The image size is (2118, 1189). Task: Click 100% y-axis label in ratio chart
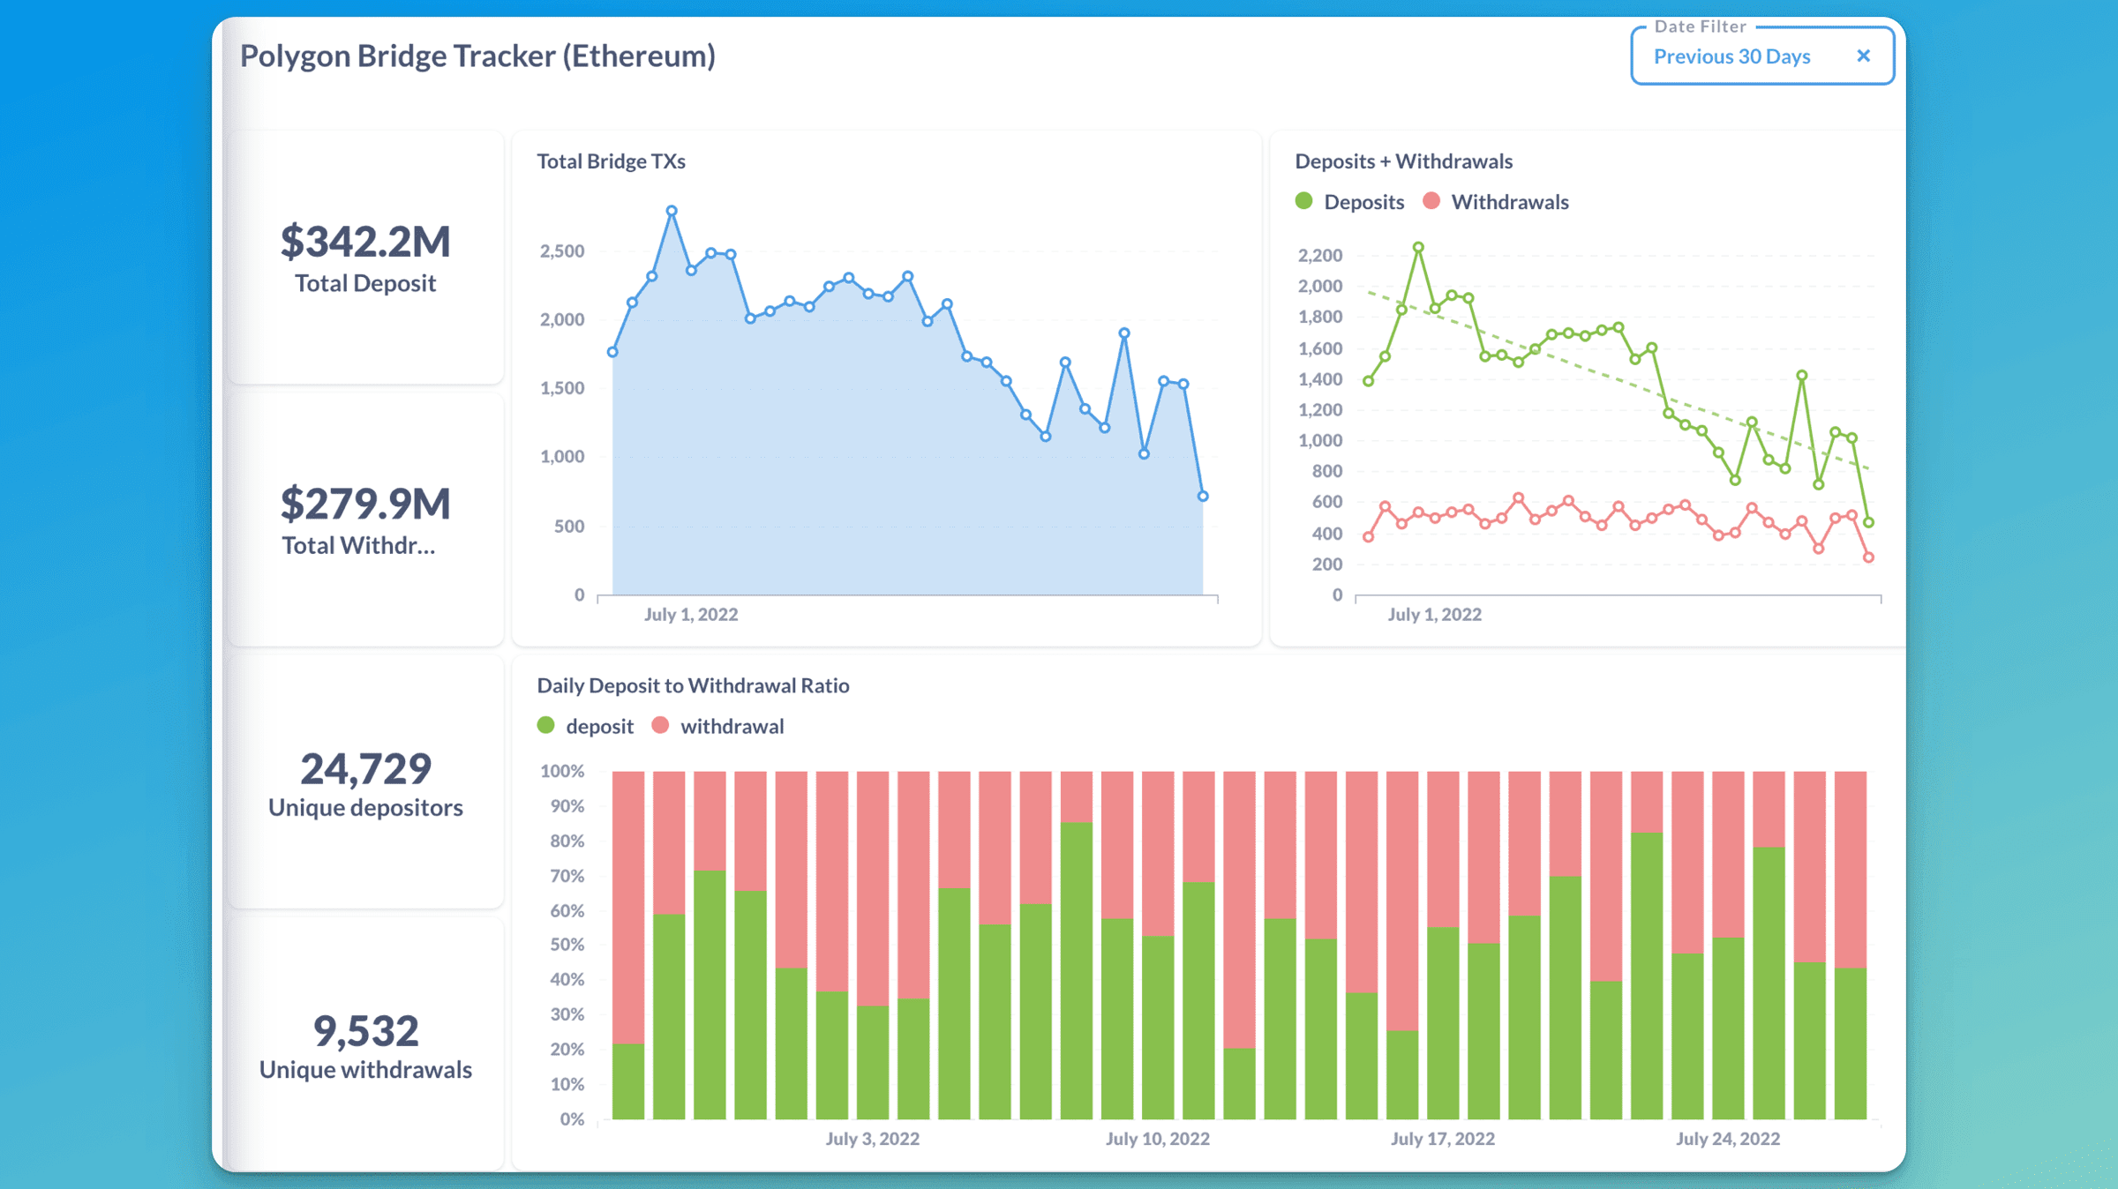(x=562, y=771)
